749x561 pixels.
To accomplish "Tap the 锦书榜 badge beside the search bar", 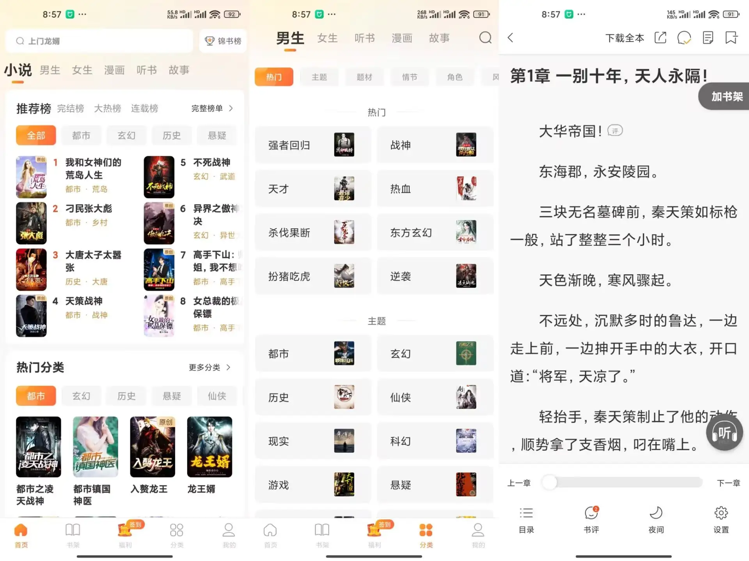I will tap(222, 41).
